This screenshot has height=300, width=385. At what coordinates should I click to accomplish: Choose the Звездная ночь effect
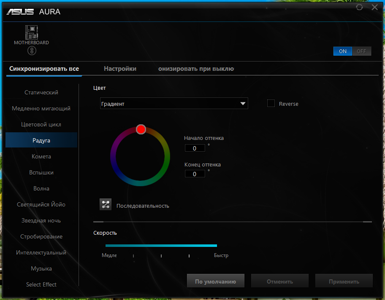tap(41, 221)
